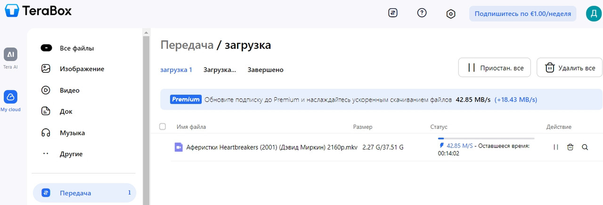Click the 42.85 M/S speed in status
The height and width of the screenshot is (205, 603).
tap(459, 146)
